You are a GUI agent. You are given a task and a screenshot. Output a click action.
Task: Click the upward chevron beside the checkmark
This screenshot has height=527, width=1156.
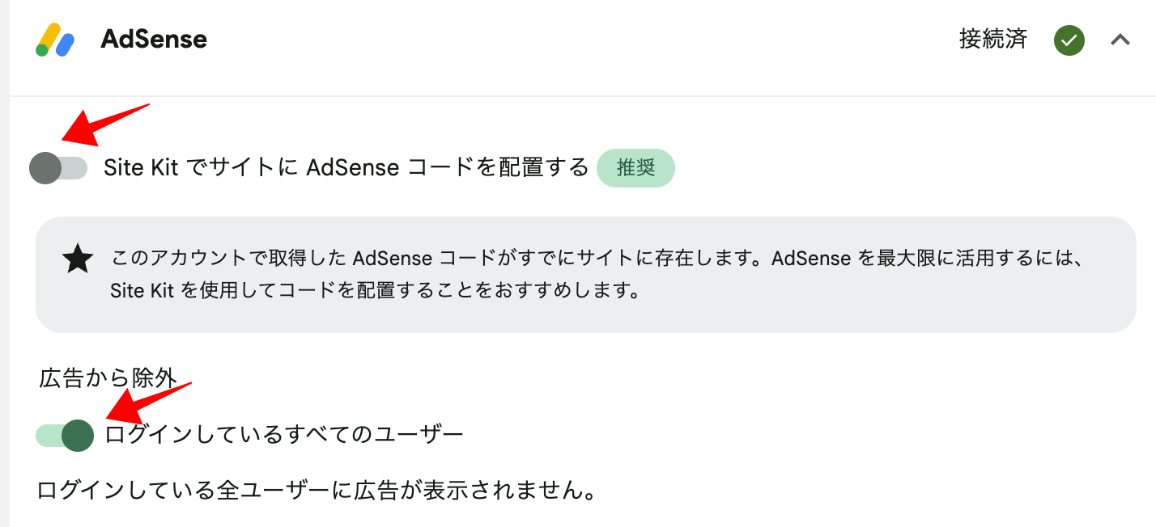click(1121, 40)
